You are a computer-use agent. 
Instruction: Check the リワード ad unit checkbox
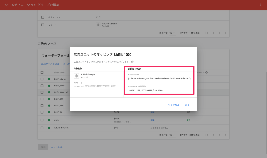43,25
